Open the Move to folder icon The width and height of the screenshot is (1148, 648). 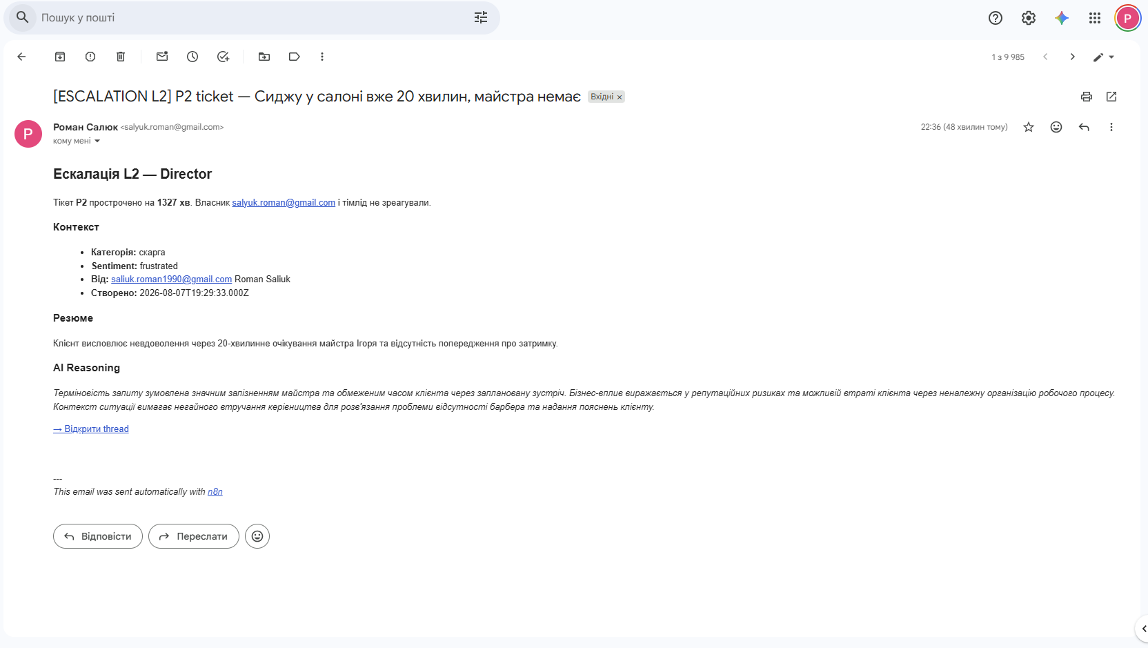(264, 57)
